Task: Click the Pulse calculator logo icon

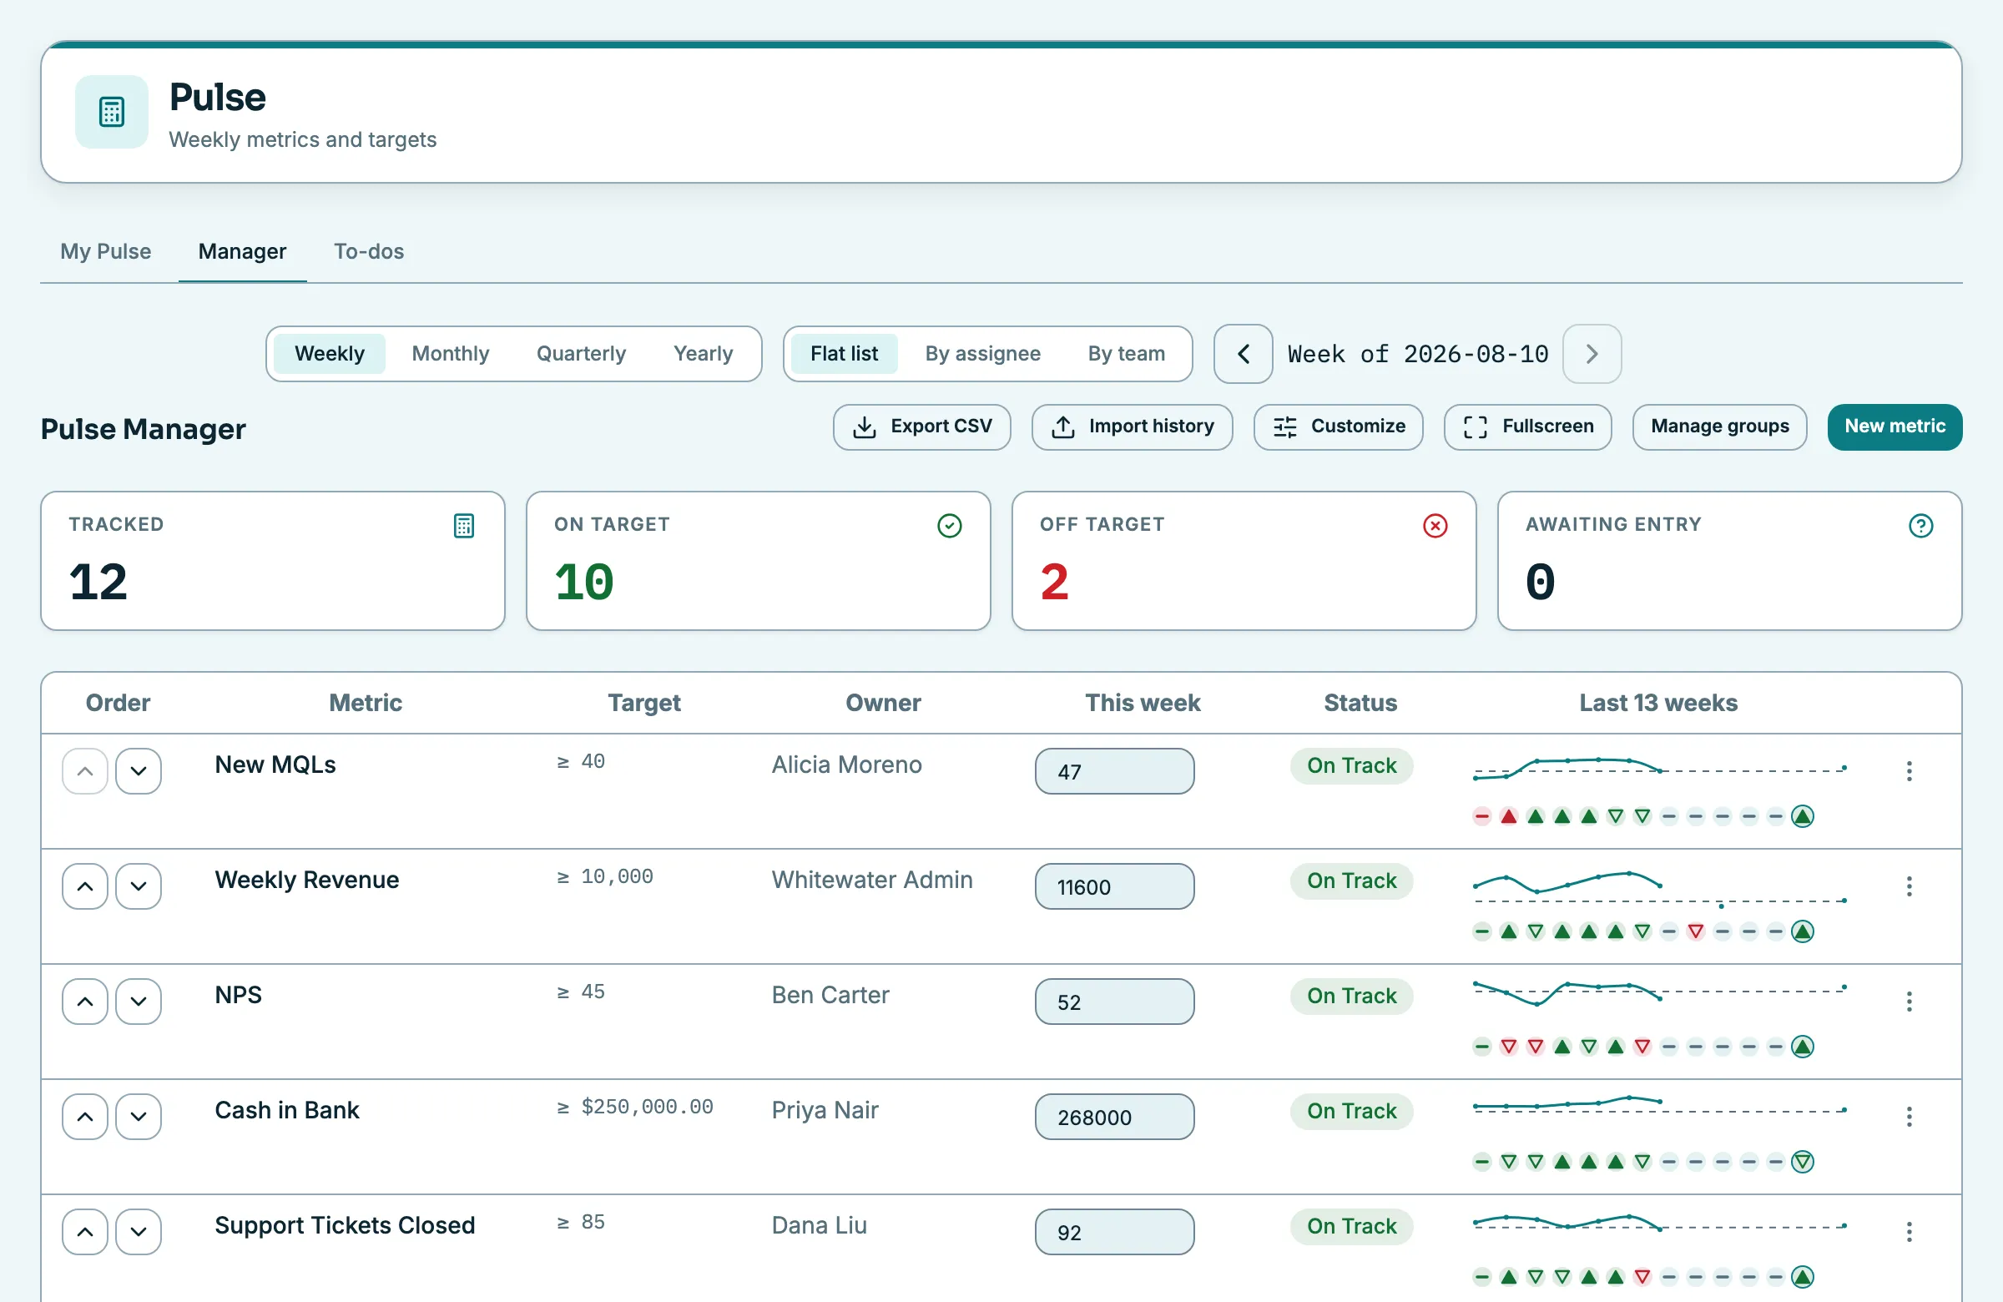Action: (x=112, y=112)
